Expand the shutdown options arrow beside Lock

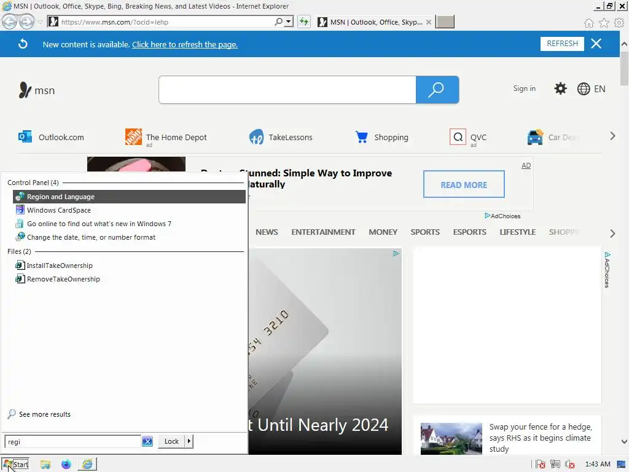[x=189, y=441]
